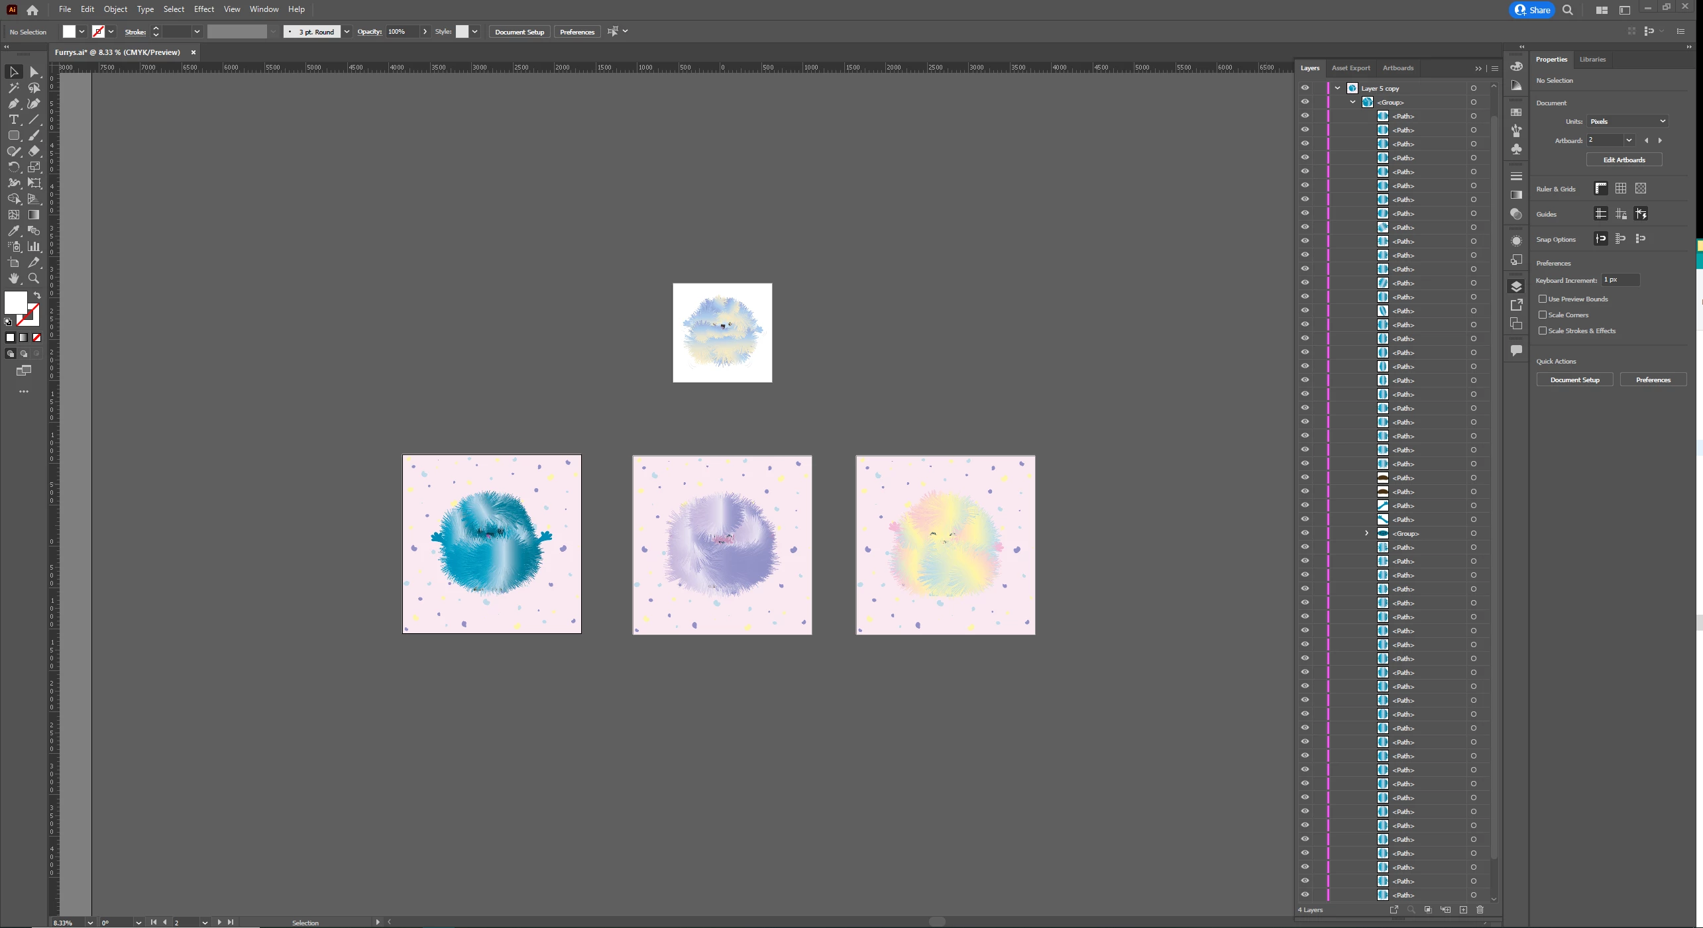
Task: Enable Scale Strokes & Effects checkbox
Action: tap(1543, 331)
